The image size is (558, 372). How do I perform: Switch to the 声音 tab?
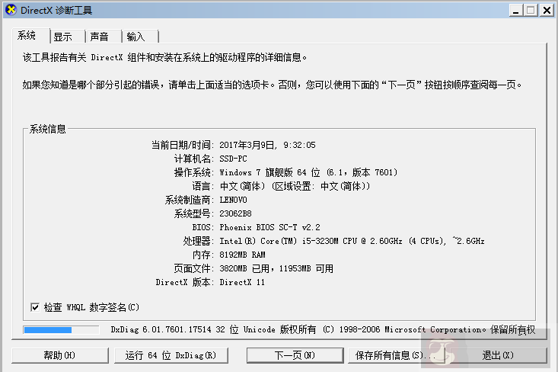[x=104, y=37]
